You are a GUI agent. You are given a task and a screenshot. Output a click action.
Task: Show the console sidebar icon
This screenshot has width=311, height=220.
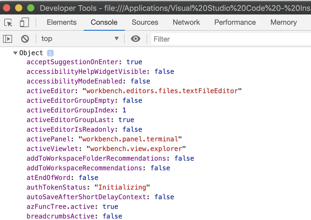click(x=8, y=39)
